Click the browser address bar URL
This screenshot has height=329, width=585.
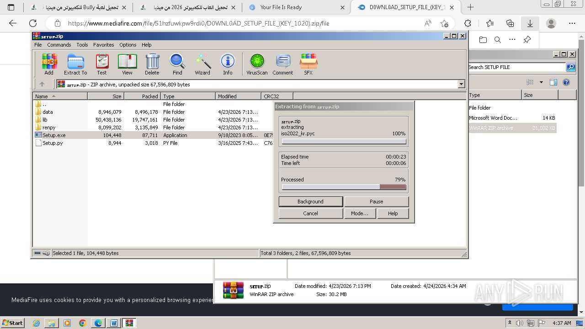coord(198,23)
